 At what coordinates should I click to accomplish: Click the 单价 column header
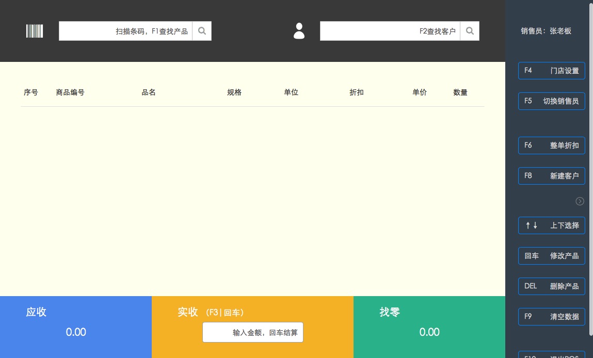coord(419,93)
